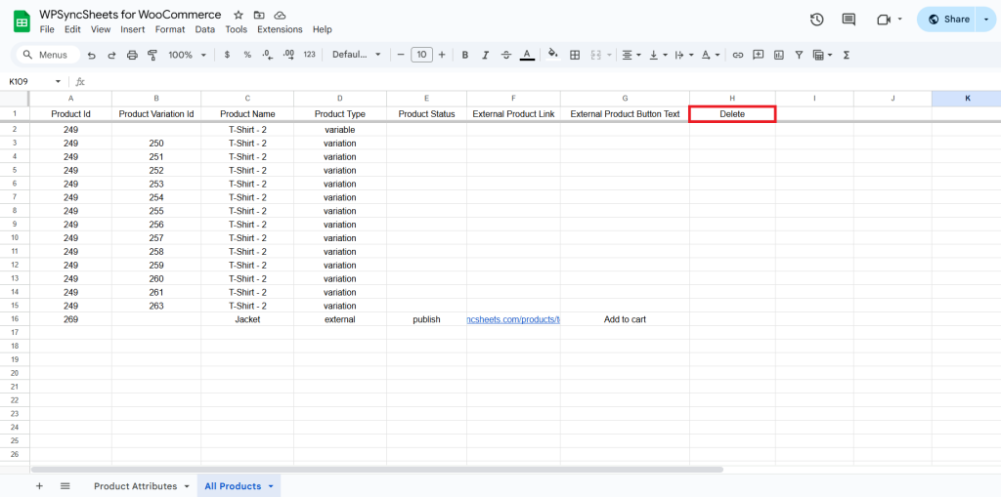The image size is (1001, 497).
Task: Insert a comment
Action: pyautogui.click(x=759, y=55)
